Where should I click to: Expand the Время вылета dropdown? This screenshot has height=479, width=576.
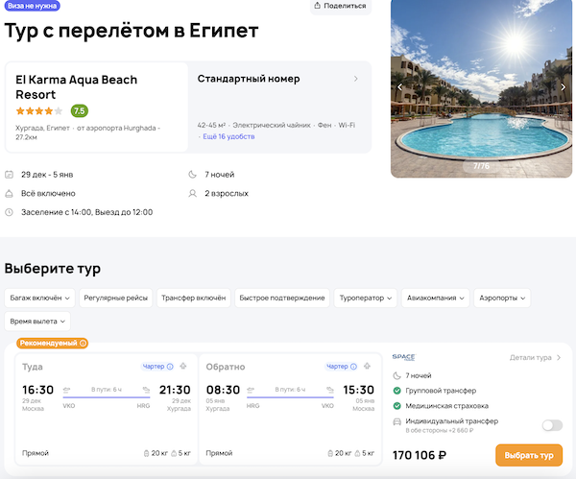(37, 322)
